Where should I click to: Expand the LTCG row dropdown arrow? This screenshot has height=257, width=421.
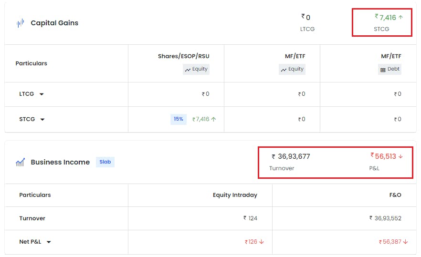click(x=42, y=94)
